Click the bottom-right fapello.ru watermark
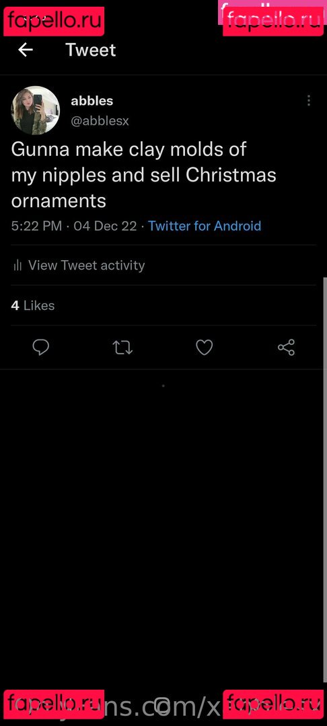Screen dimensions: 327x726 click(x=272, y=704)
